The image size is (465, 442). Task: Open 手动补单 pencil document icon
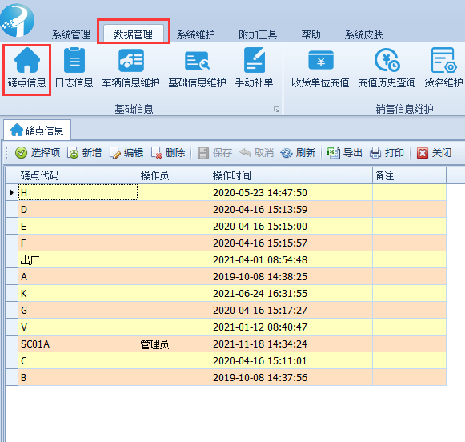(x=255, y=61)
